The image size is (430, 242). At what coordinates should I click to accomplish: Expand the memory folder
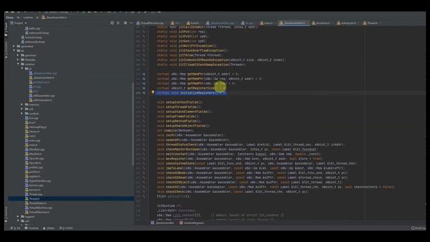pos(22,105)
